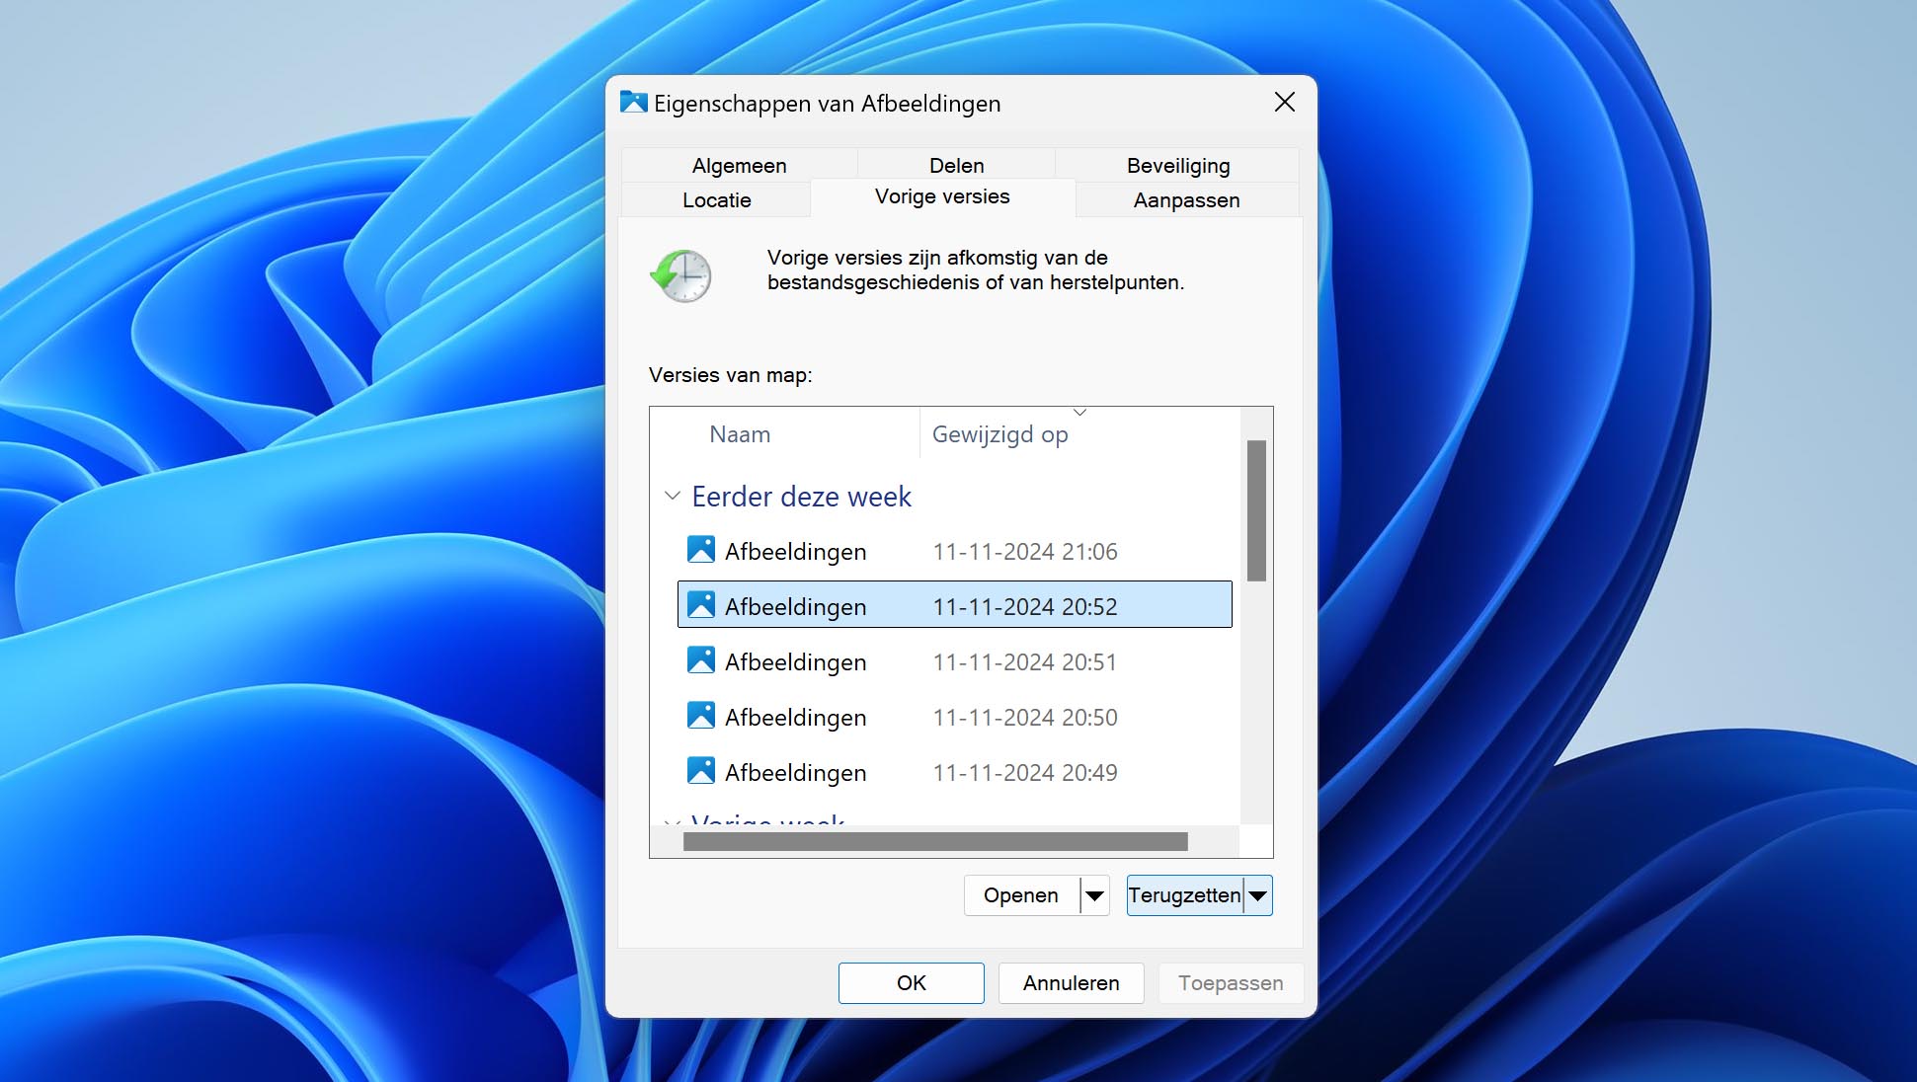Click the picture icon of the 20:51 version
Viewport: 1917px width, 1082px height.
[701, 660]
